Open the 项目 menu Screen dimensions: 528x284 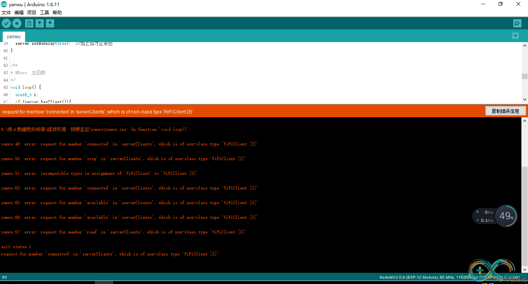[x=32, y=13]
